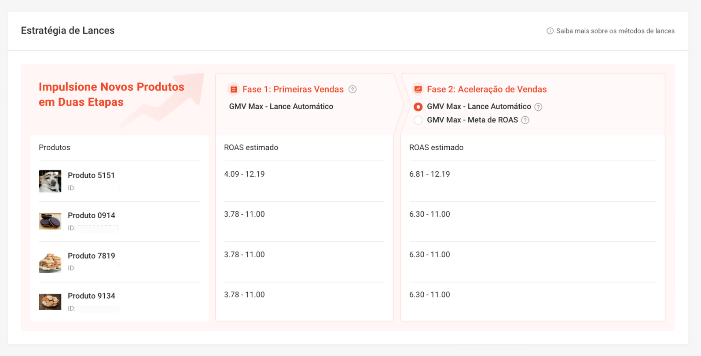Click the Fase 2 chart icon
Image resolution: width=701 pixels, height=356 pixels.
[418, 89]
